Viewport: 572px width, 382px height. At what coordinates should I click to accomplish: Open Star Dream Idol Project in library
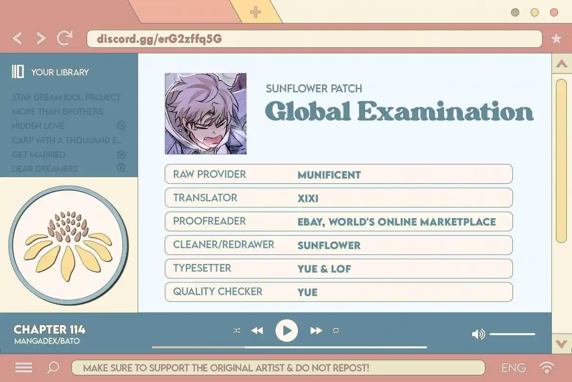66,97
